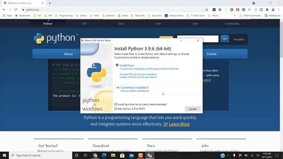The height and width of the screenshot is (159, 283).
Task: Open the Tech Sites bookmarks folder
Action: point(138,16)
